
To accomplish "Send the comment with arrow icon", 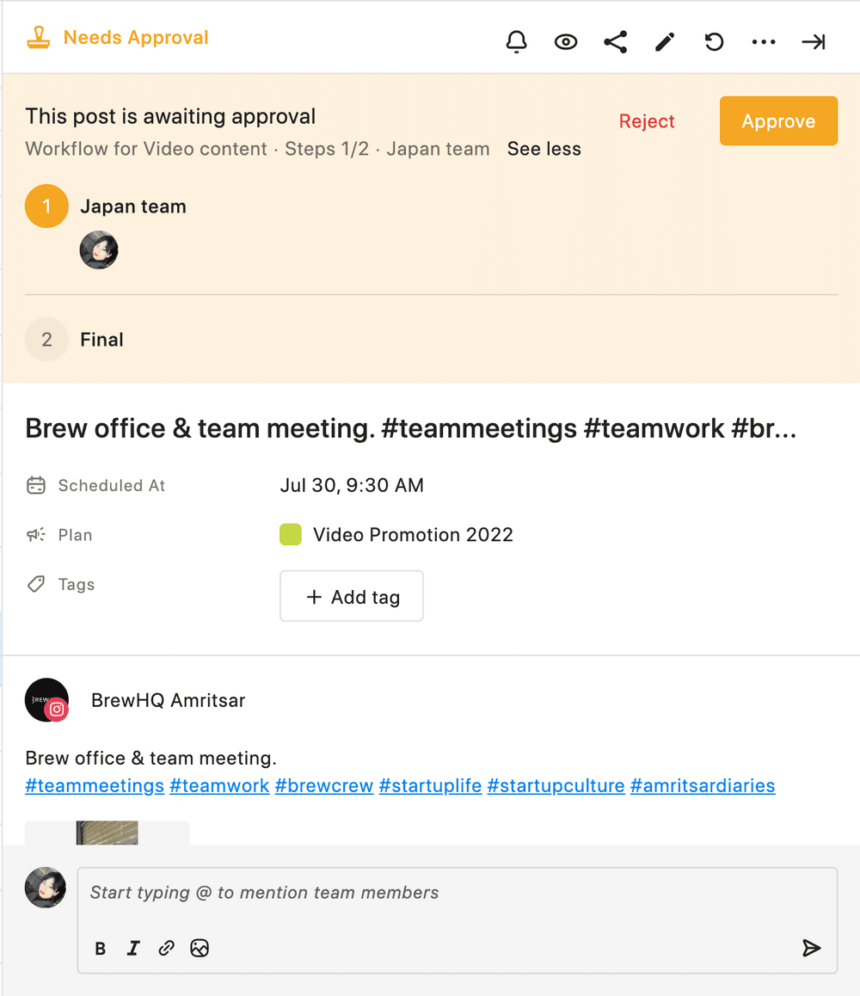I will tap(811, 948).
